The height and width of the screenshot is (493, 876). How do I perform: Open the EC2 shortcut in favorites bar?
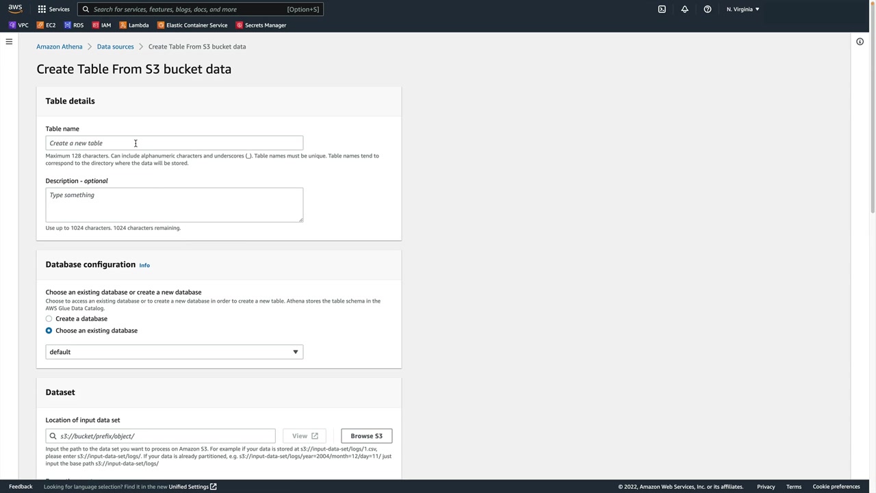[x=47, y=25]
